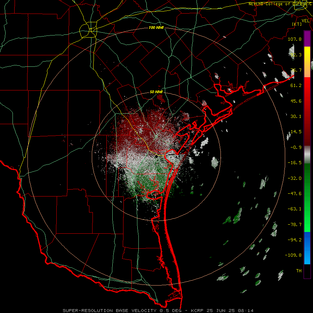Click the blue segment of the color bar
The height and width of the screenshot is (313, 313).
point(307,248)
